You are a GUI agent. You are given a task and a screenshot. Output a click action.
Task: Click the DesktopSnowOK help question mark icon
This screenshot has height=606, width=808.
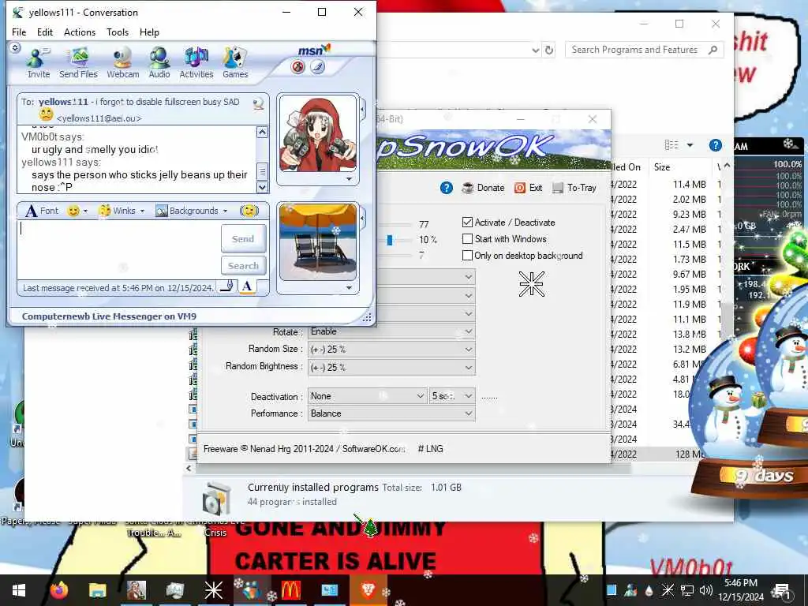pos(447,188)
